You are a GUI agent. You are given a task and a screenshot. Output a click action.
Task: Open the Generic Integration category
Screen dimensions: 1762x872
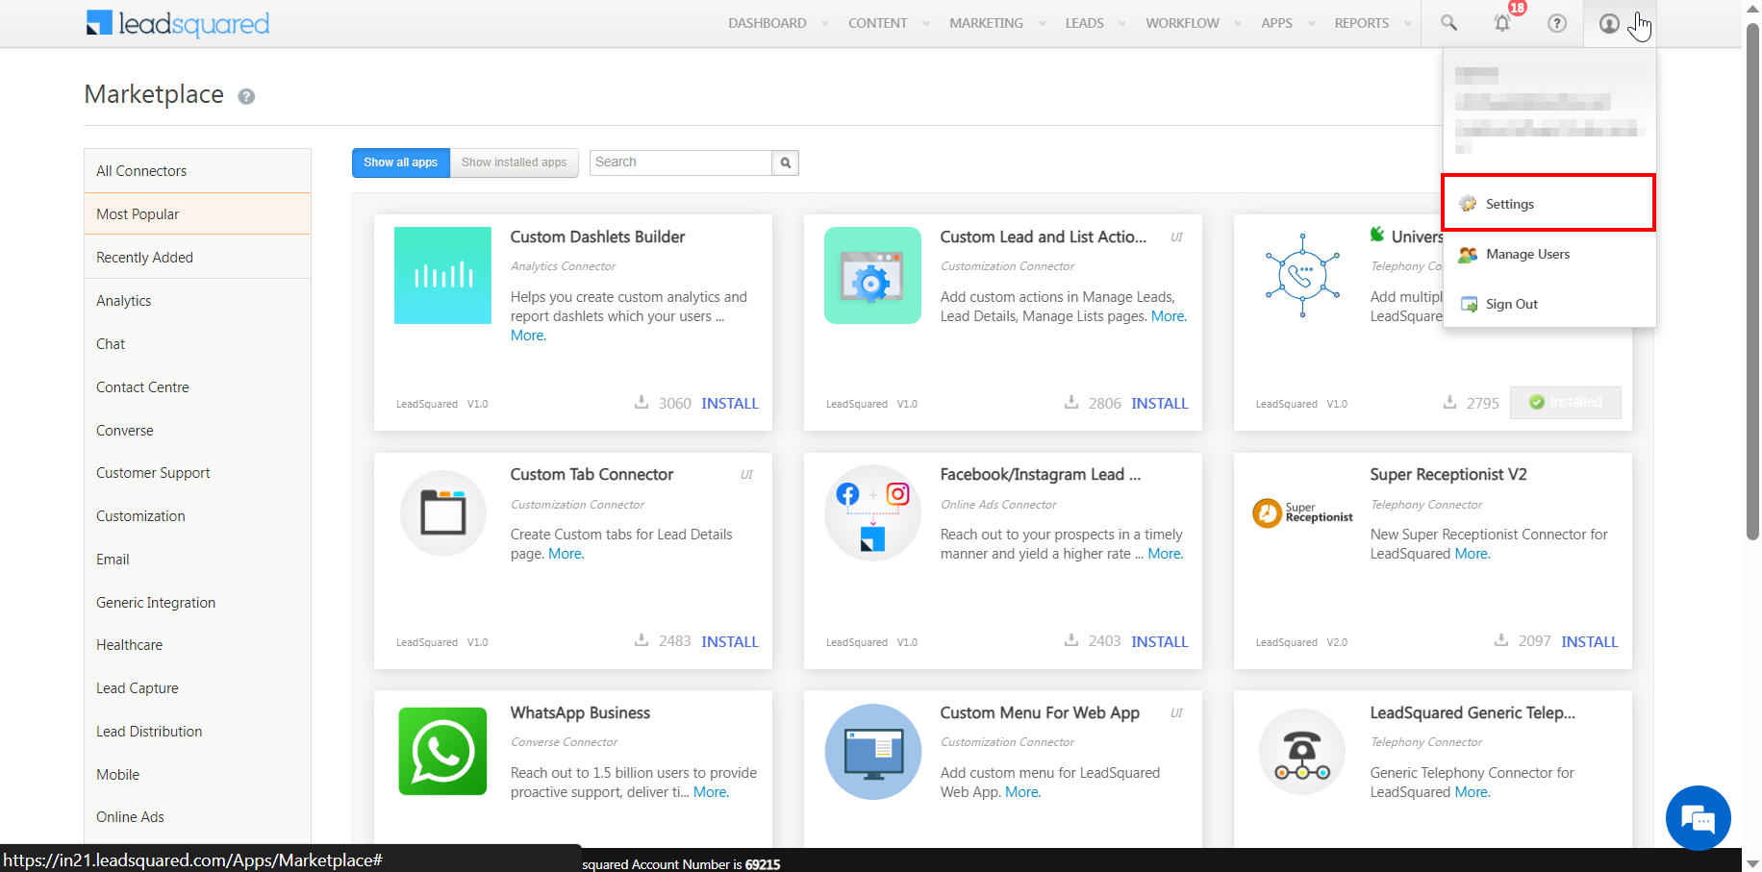tap(197, 603)
